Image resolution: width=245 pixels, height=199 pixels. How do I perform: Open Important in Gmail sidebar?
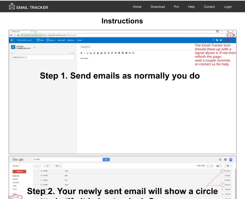click(16, 182)
